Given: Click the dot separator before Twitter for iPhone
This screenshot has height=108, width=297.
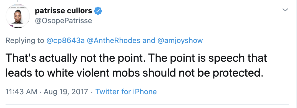Looking at the screenshot, I should tap(92, 92).
